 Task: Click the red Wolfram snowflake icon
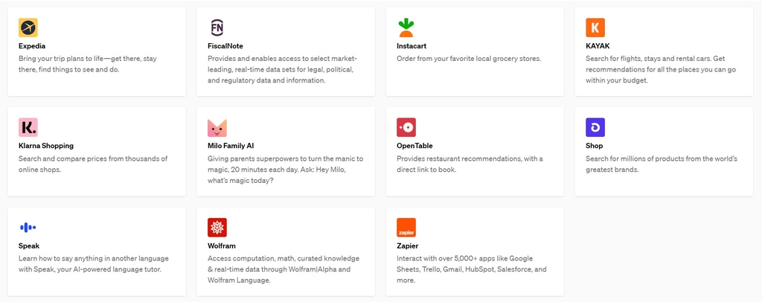tap(217, 227)
